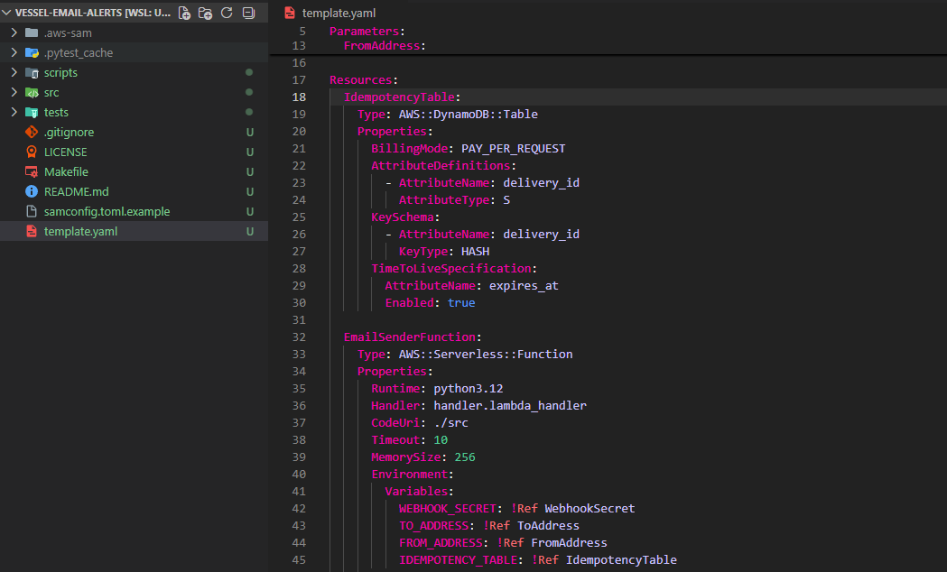The image size is (947, 572).
Task: Click handler.lambda_handler value
Action: tap(510, 405)
